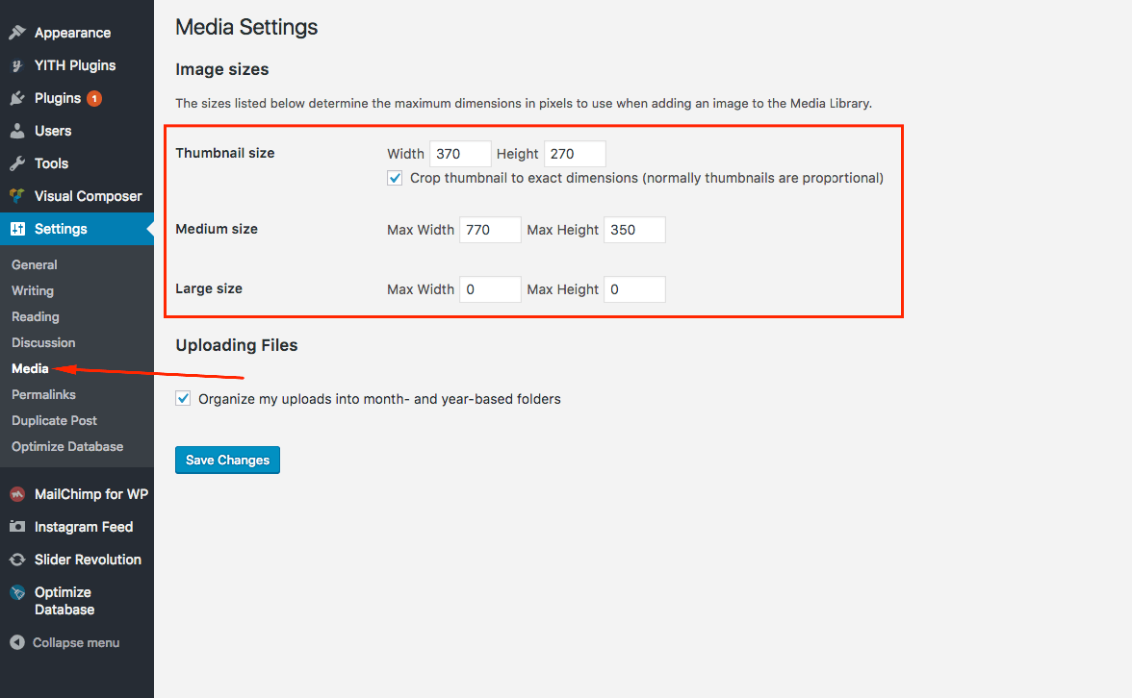
Task: Open the Permalinks settings page
Action: click(43, 394)
